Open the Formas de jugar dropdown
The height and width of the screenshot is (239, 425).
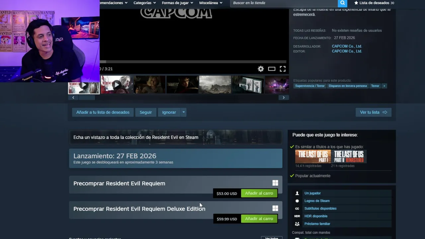(177, 3)
